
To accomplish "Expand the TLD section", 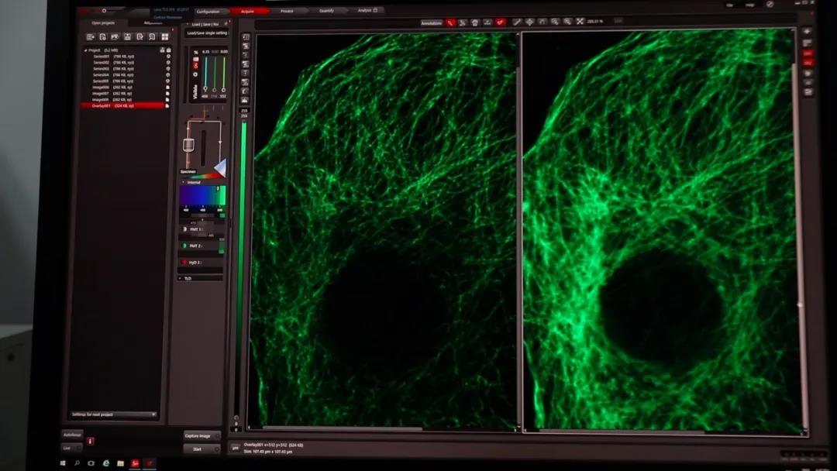I will [182, 277].
